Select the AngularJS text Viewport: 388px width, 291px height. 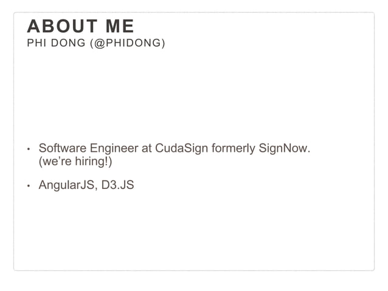tap(66, 185)
